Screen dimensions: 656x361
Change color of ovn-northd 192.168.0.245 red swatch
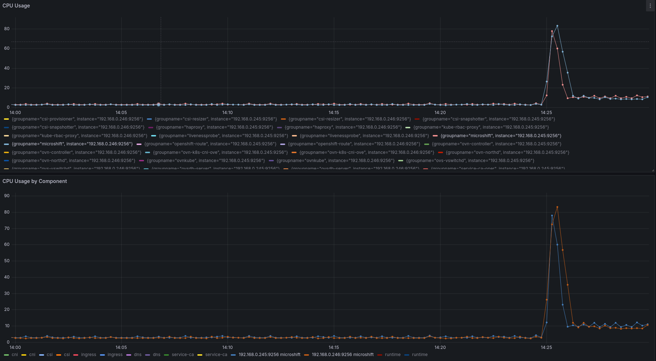point(441,152)
